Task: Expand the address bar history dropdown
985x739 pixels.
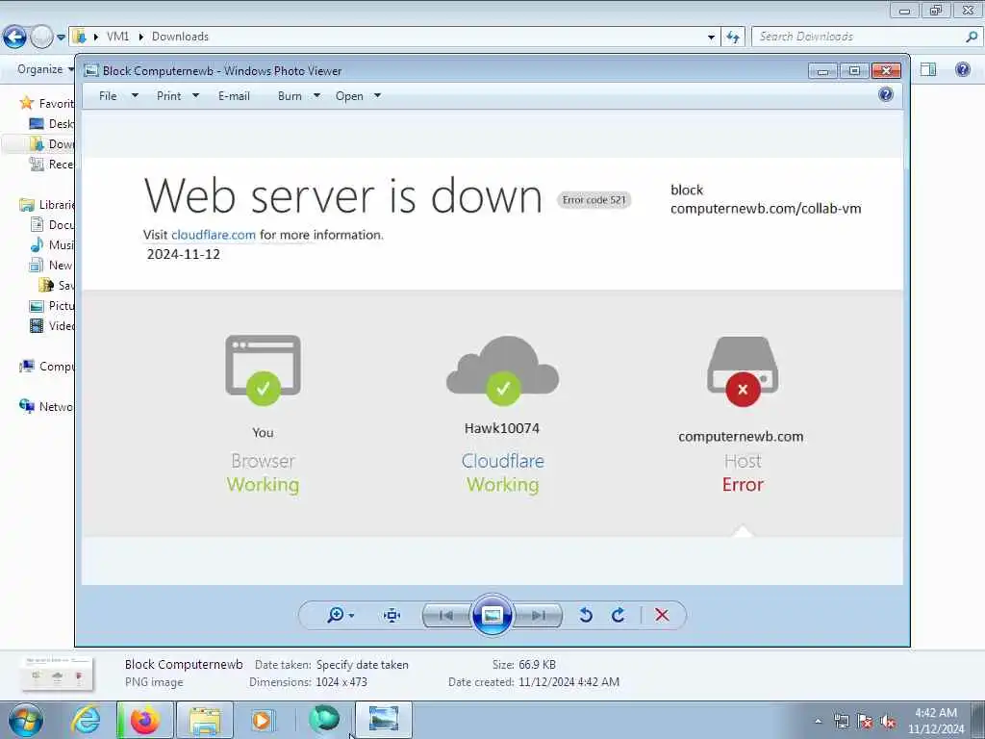Action: click(x=711, y=38)
